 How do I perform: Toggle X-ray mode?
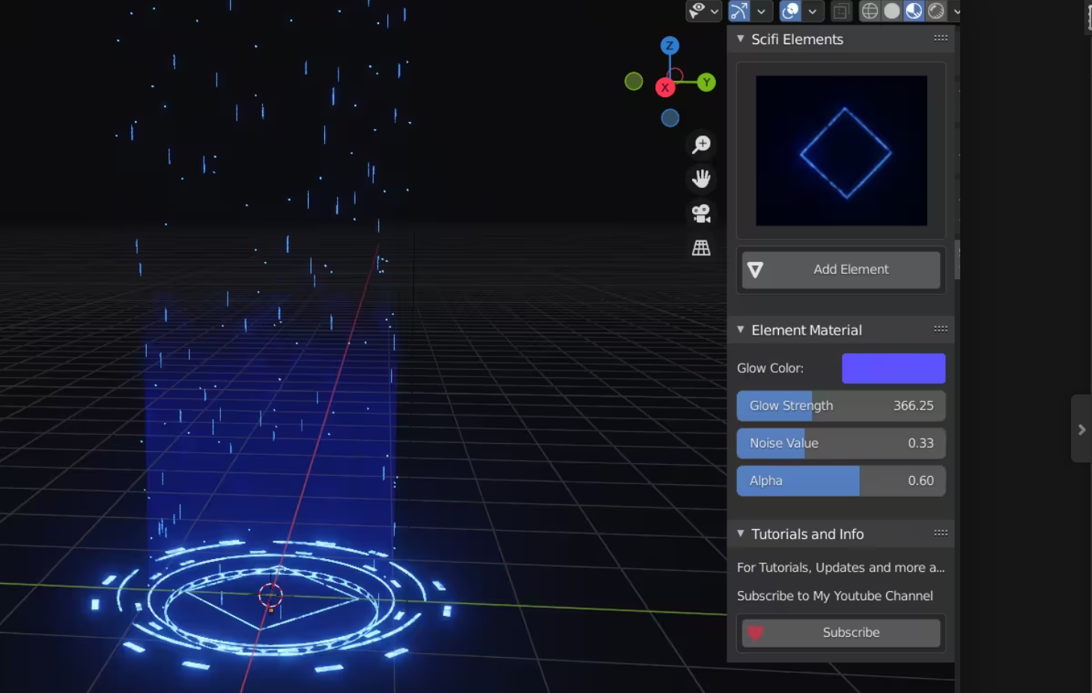coord(841,11)
